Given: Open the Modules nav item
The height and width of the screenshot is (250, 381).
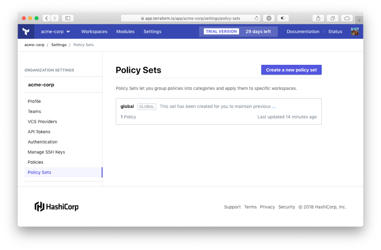Looking at the screenshot, I should (x=125, y=32).
